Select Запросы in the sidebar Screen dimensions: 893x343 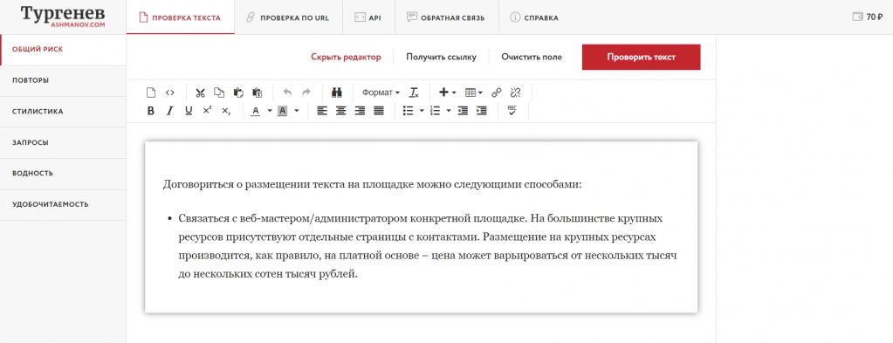click(63, 142)
